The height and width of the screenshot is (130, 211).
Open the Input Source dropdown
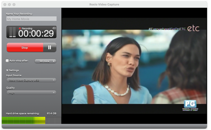coord(32,80)
